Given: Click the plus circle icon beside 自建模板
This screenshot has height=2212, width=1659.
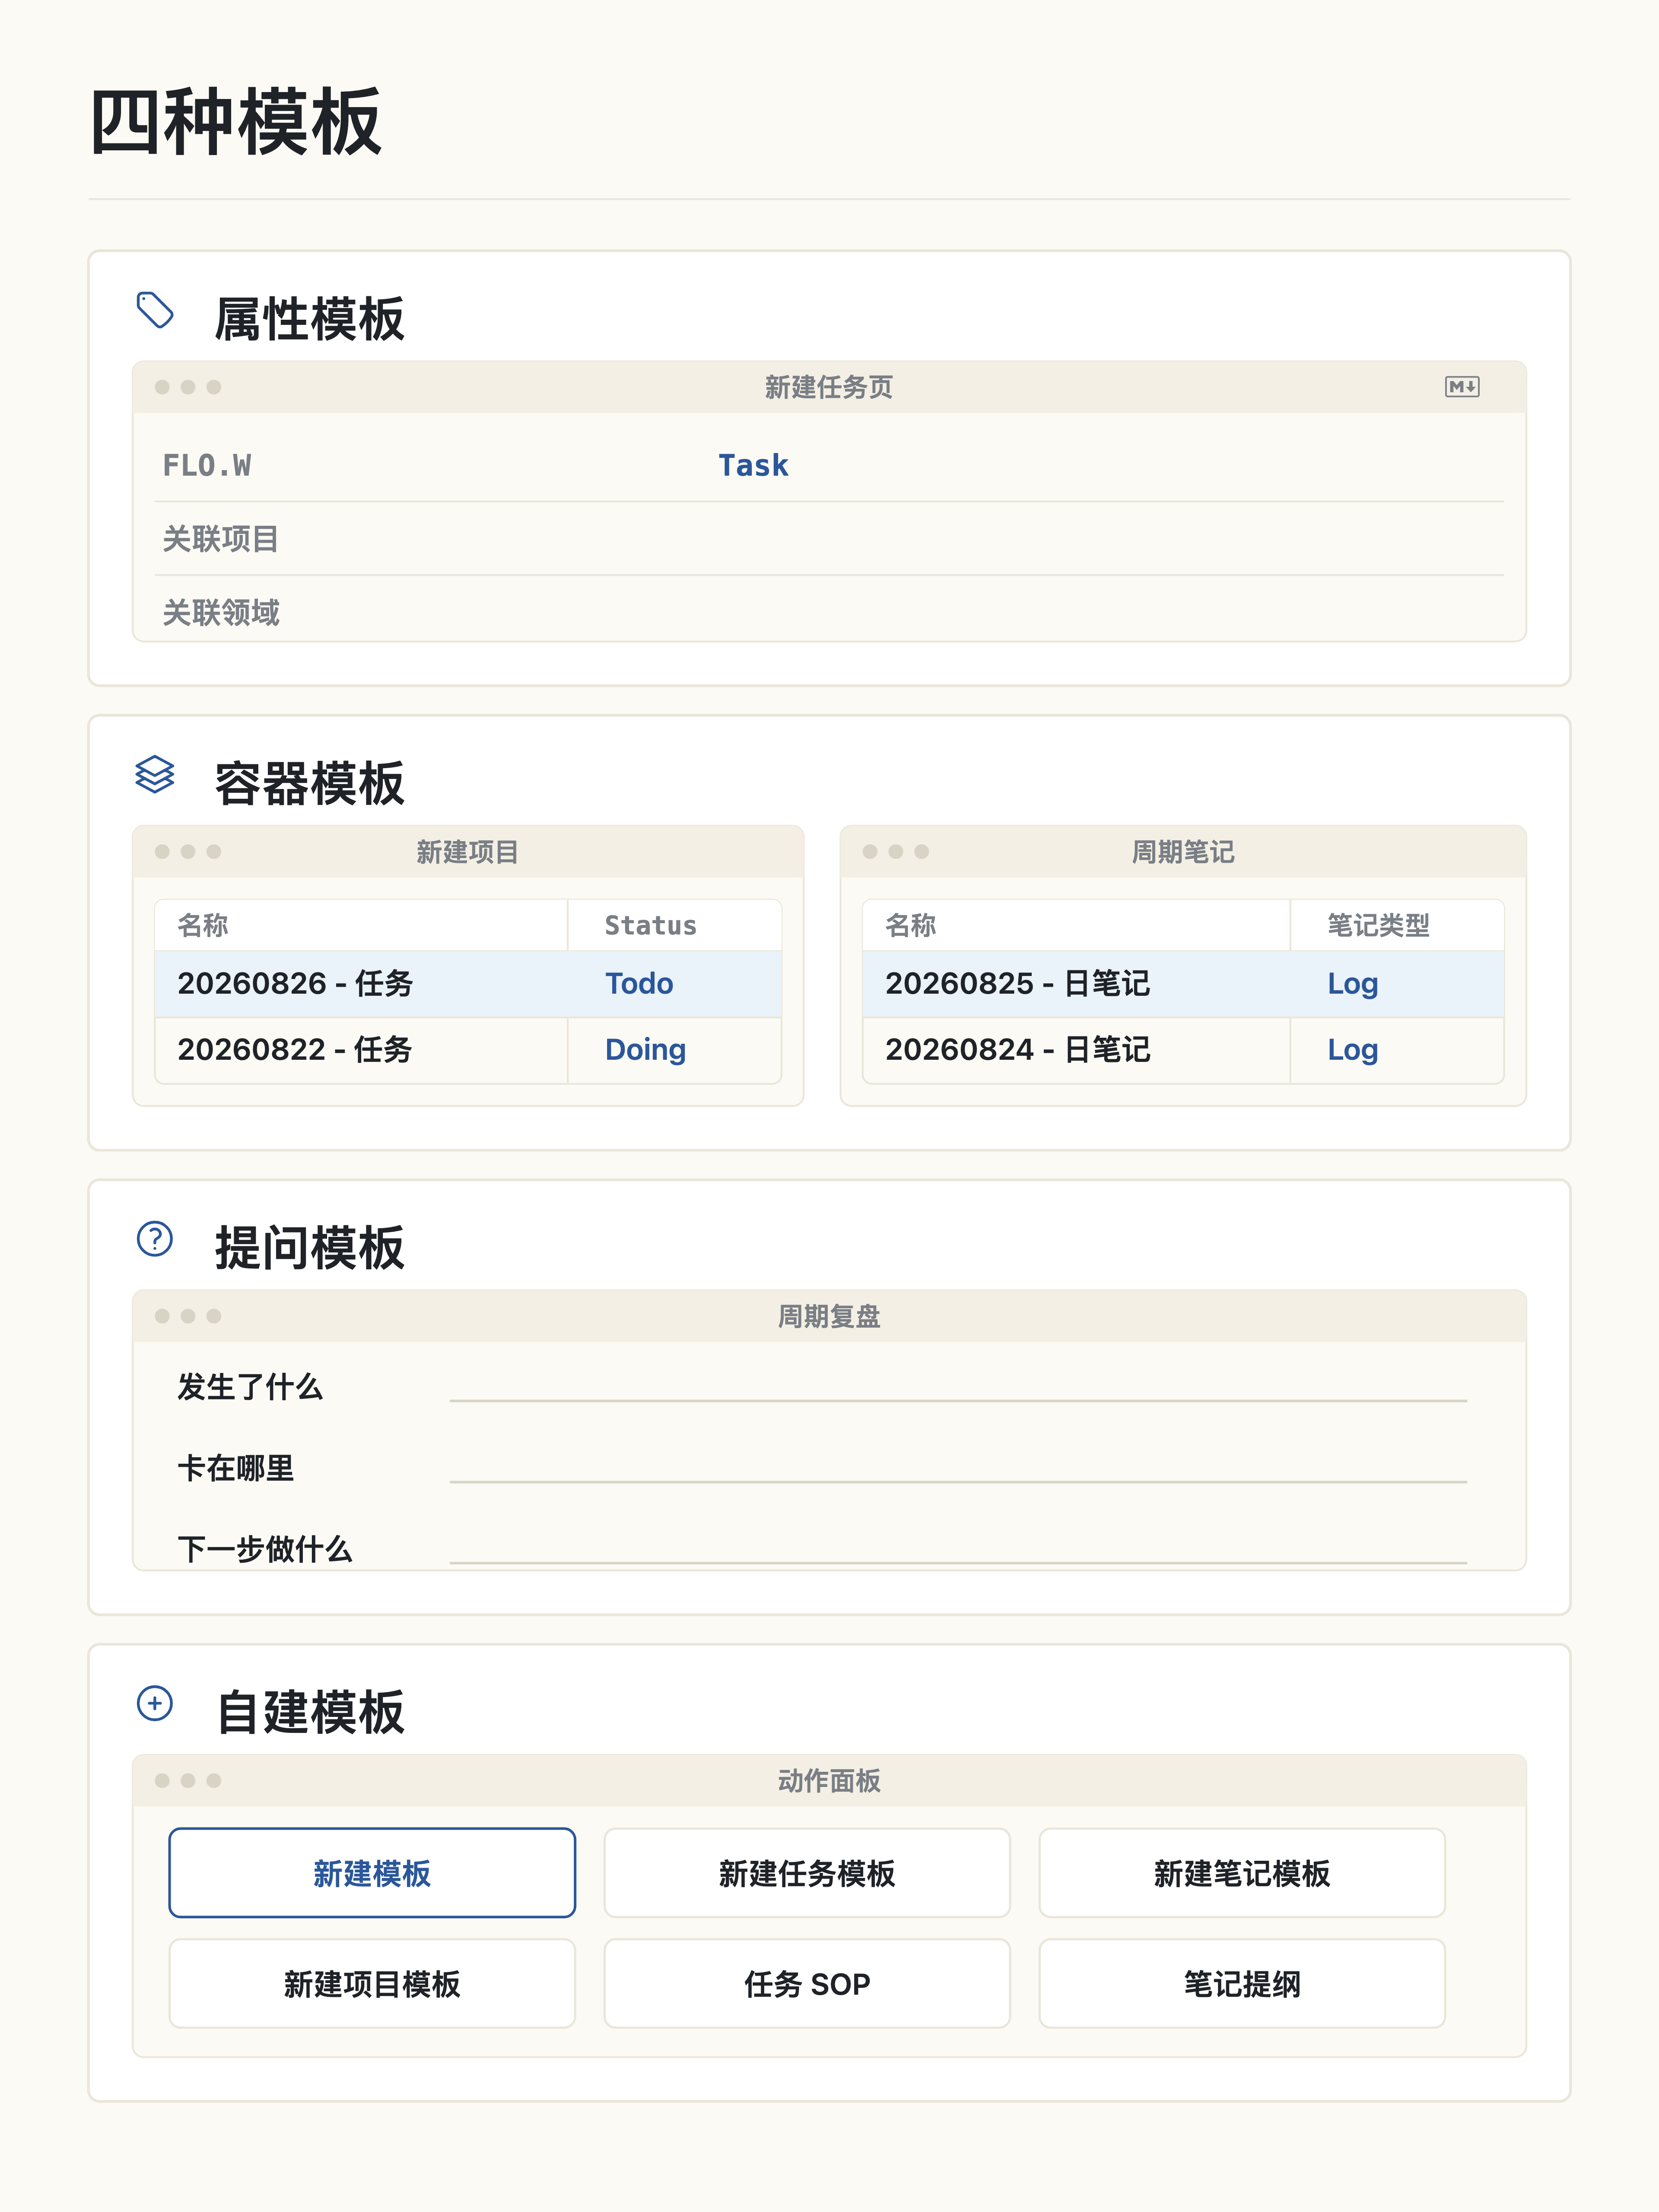Looking at the screenshot, I should (x=155, y=1703).
